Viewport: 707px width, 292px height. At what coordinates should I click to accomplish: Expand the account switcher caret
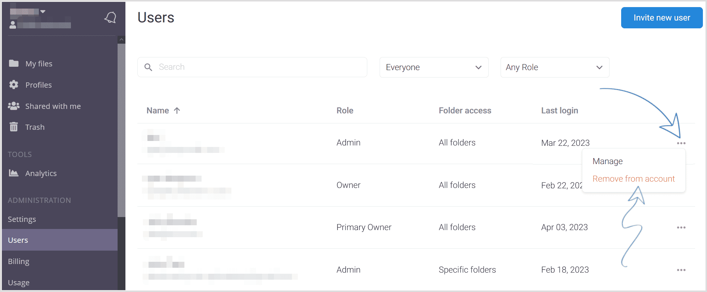pyautogui.click(x=43, y=12)
